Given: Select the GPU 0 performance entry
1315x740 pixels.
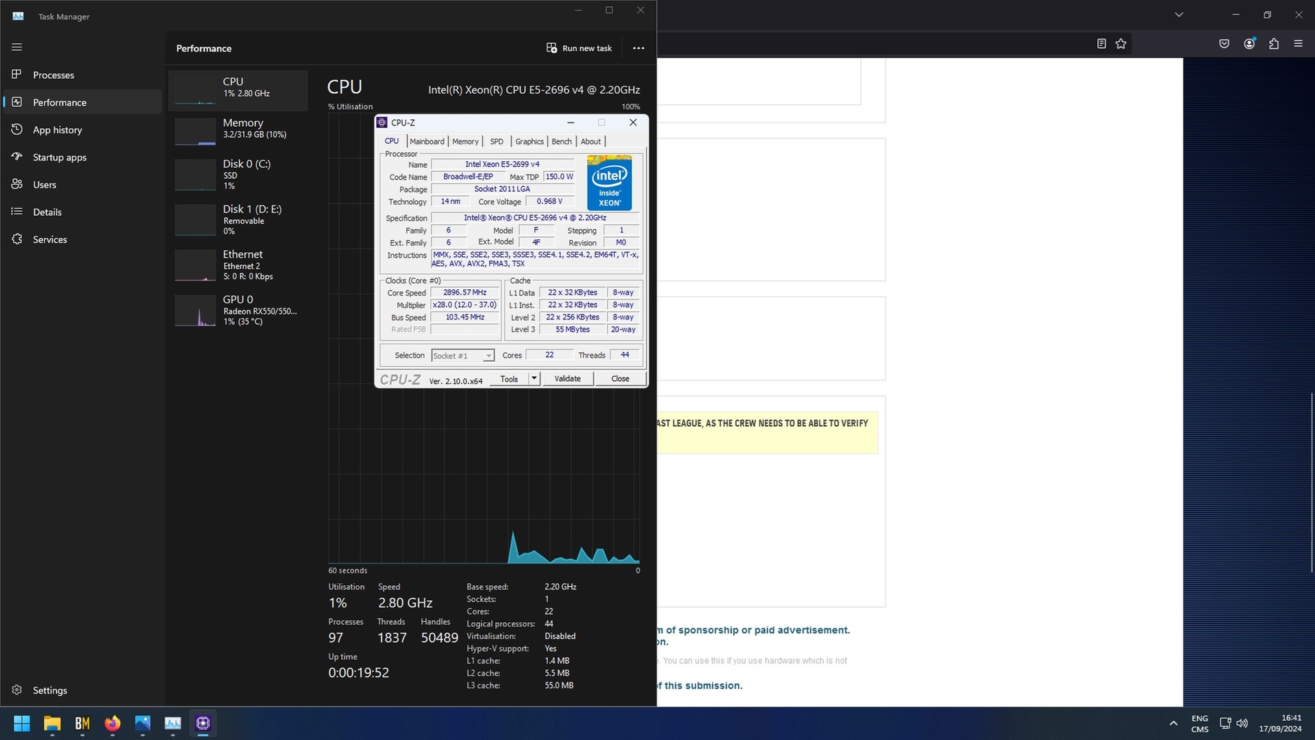Looking at the screenshot, I should [238, 311].
